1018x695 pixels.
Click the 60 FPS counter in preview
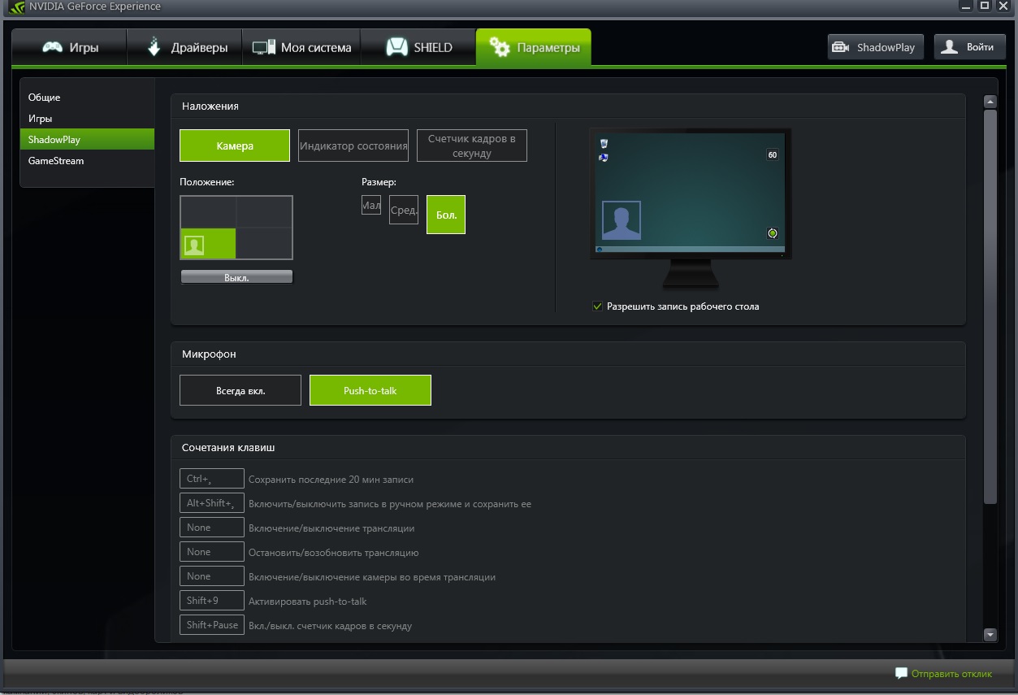point(772,154)
